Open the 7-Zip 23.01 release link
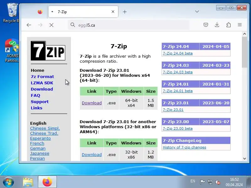This screenshot has height=188, width=251. pos(173,110)
